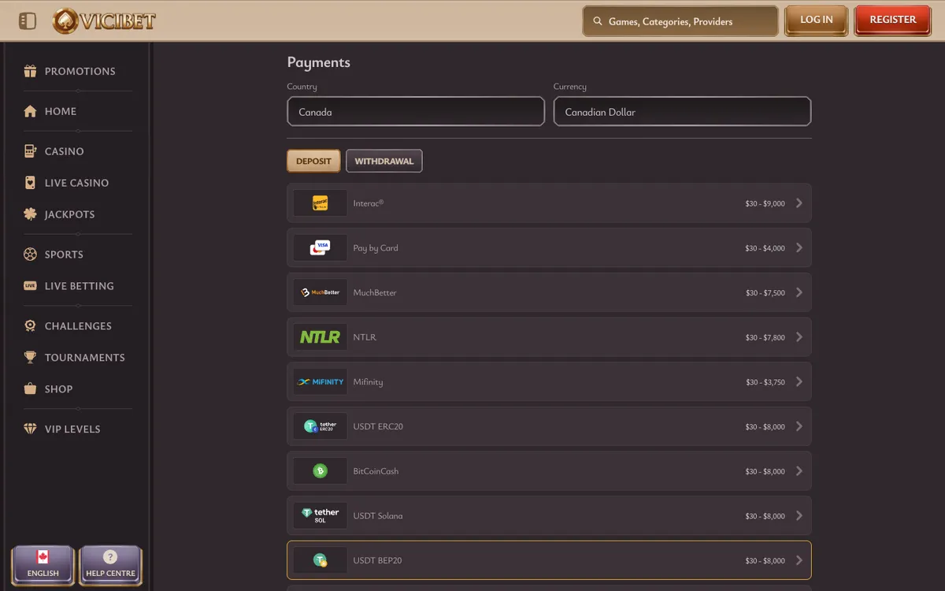
Task: Toggle the sidebar collapse icon
Action: pos(28,21)
